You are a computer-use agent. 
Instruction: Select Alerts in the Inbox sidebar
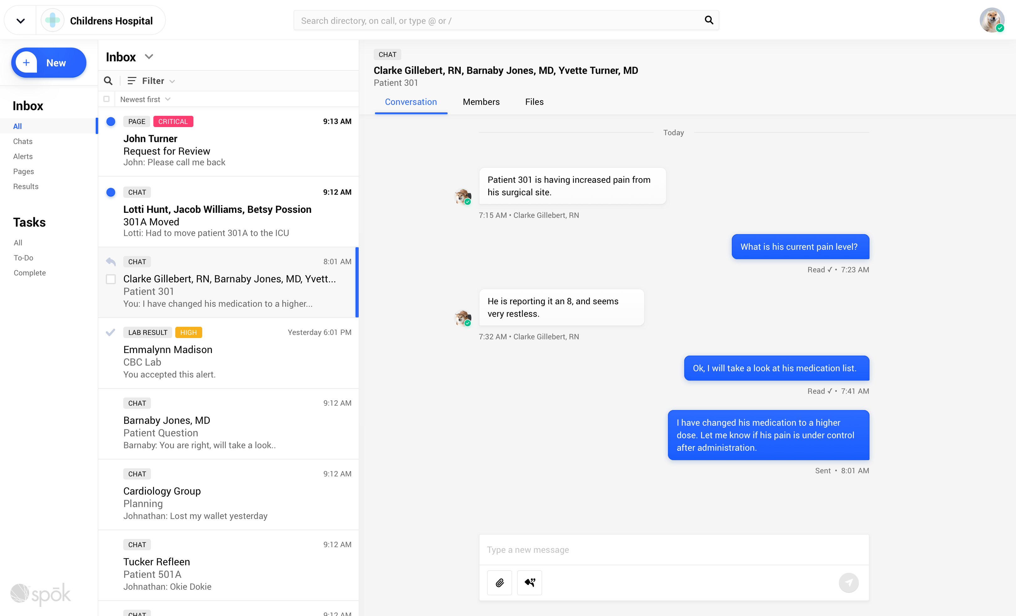tap(23, 156)
